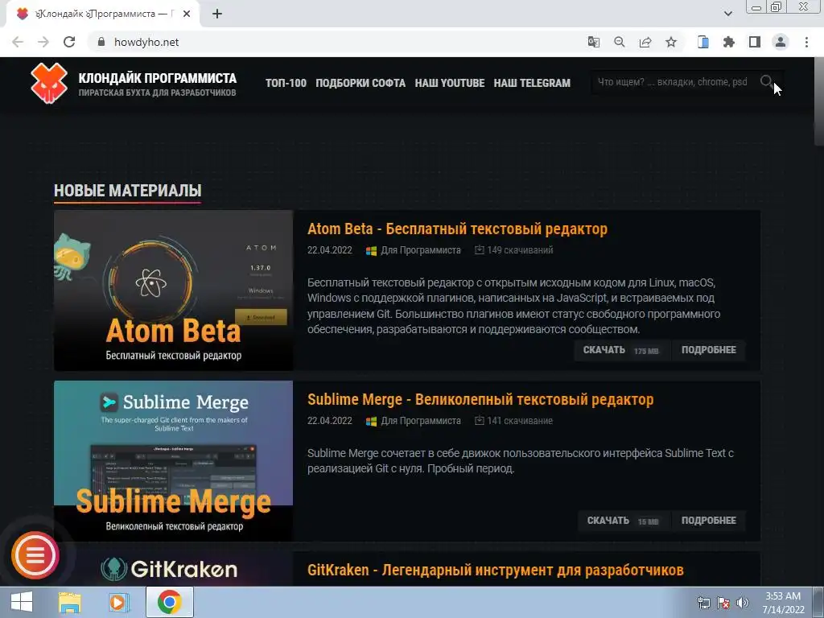Click the round orange floating menu button

point(35,555)
